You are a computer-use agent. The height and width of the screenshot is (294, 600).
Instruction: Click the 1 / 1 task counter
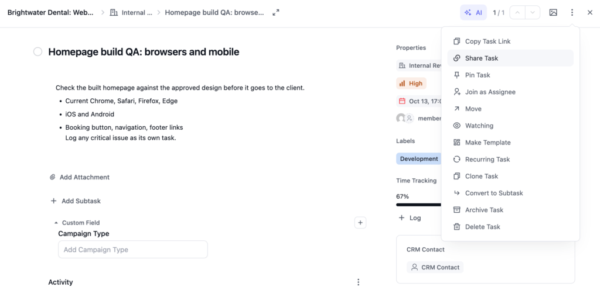pos(499,13)
